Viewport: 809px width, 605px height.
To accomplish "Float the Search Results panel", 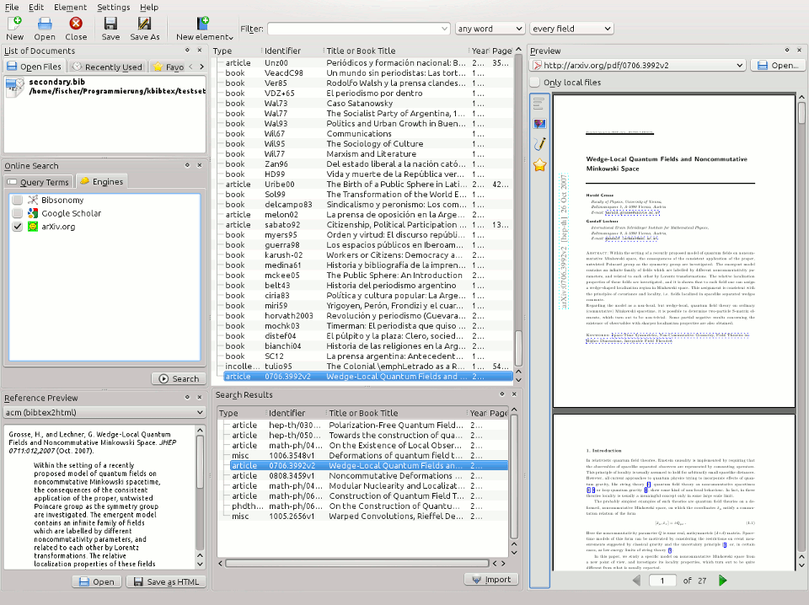I will pos(502,394).
